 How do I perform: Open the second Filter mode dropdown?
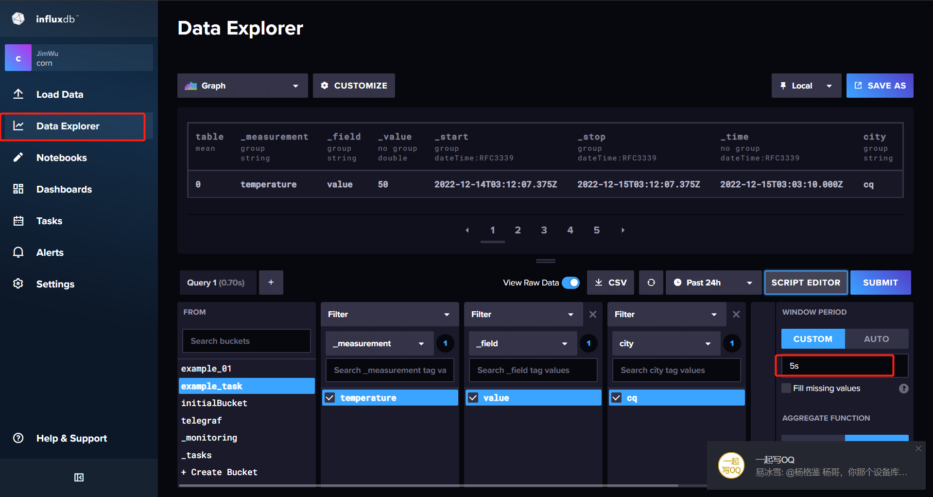[523, 314]
